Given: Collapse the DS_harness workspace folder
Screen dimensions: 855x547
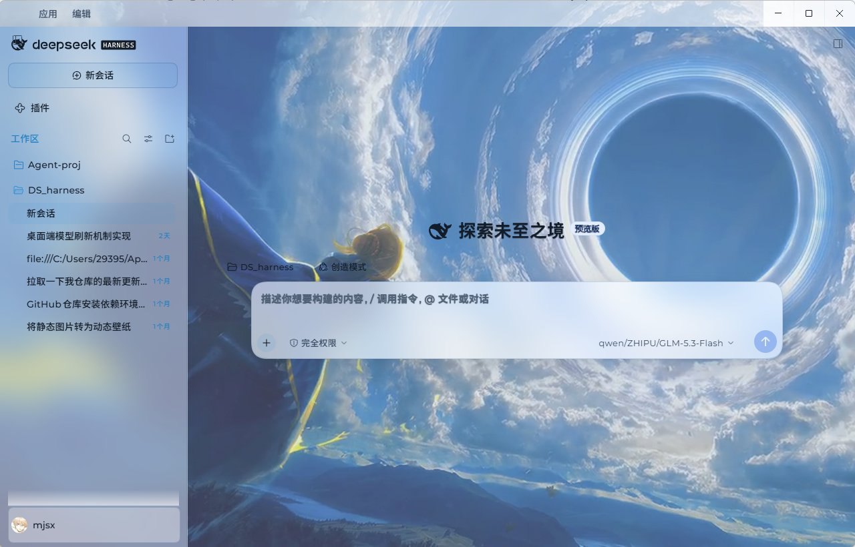Looking at the screenshot, I should [93, 190].
